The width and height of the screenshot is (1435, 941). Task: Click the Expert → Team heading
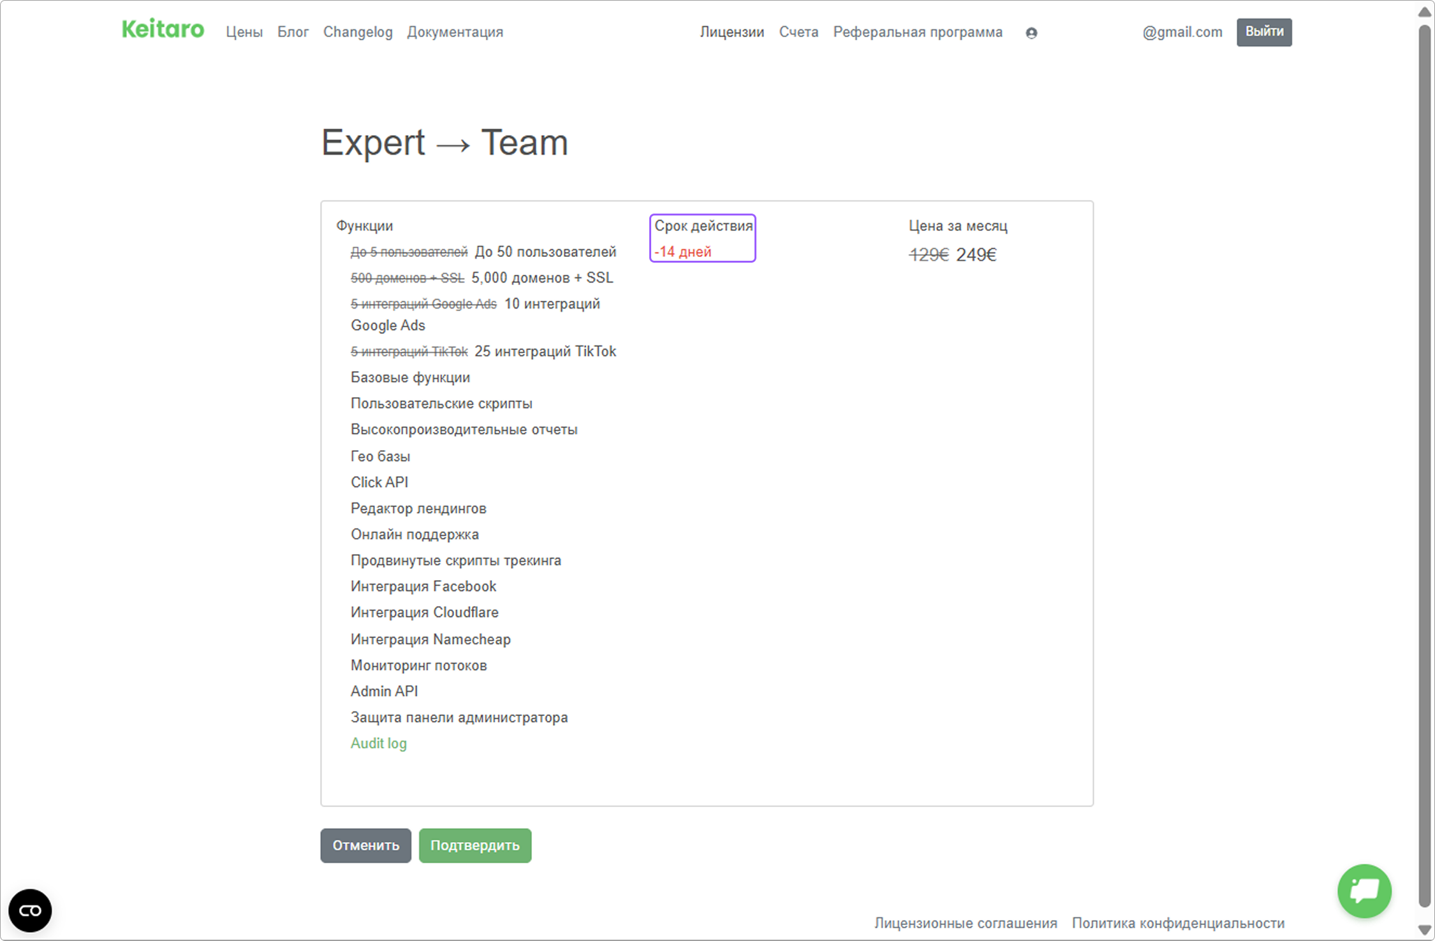point(445,142)
